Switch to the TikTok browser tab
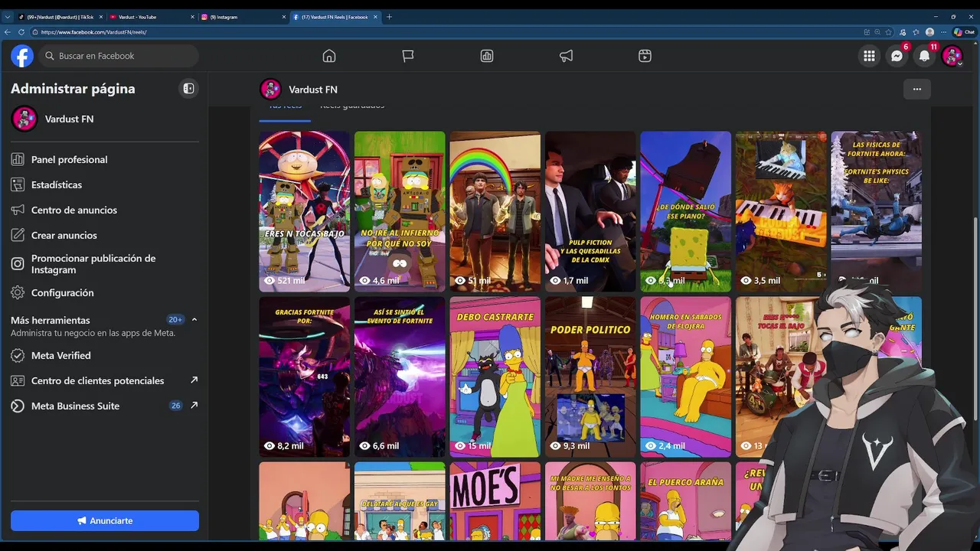The image size is (980, 551). tap(60, 17)
